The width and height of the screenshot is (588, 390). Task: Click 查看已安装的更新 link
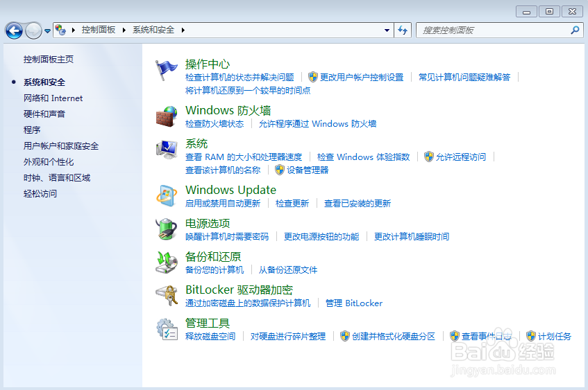[x=358, y=203]
